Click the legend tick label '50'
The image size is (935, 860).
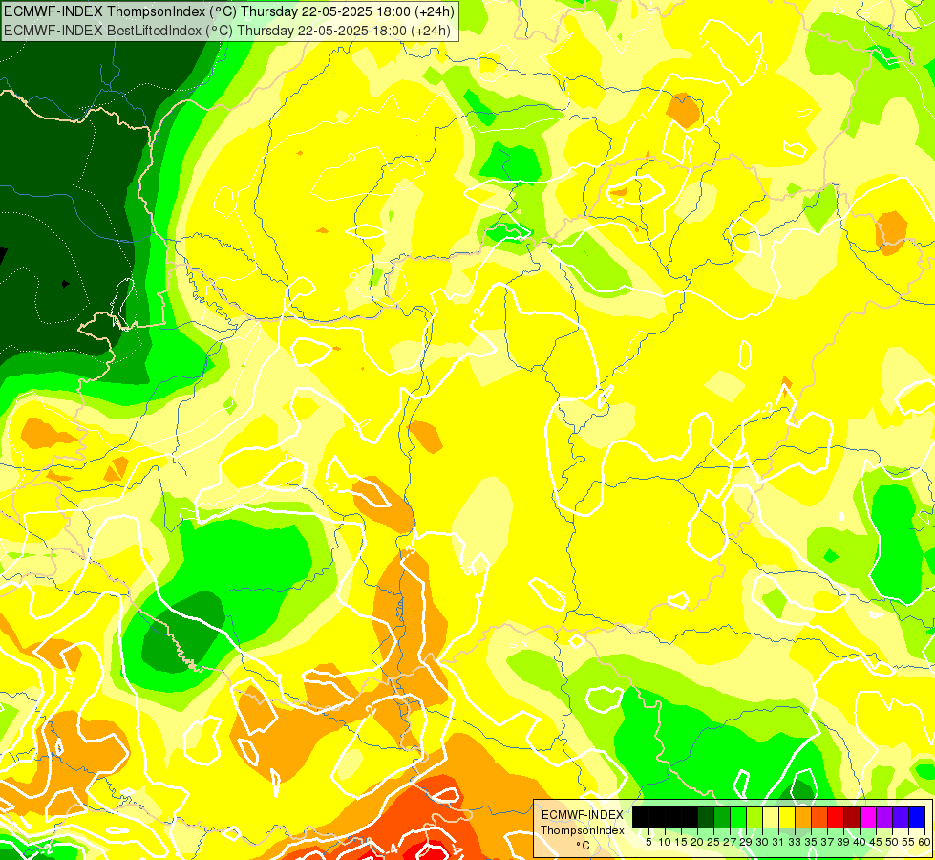click(x=893, y=842)
